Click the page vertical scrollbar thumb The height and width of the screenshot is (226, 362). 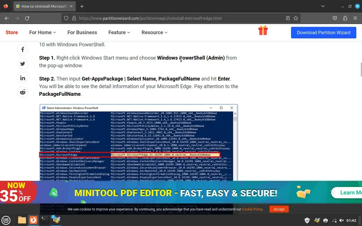[x=361, y=69]
